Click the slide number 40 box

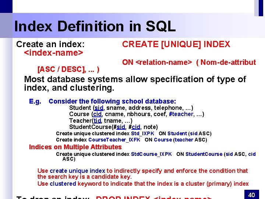coord(252,194)
